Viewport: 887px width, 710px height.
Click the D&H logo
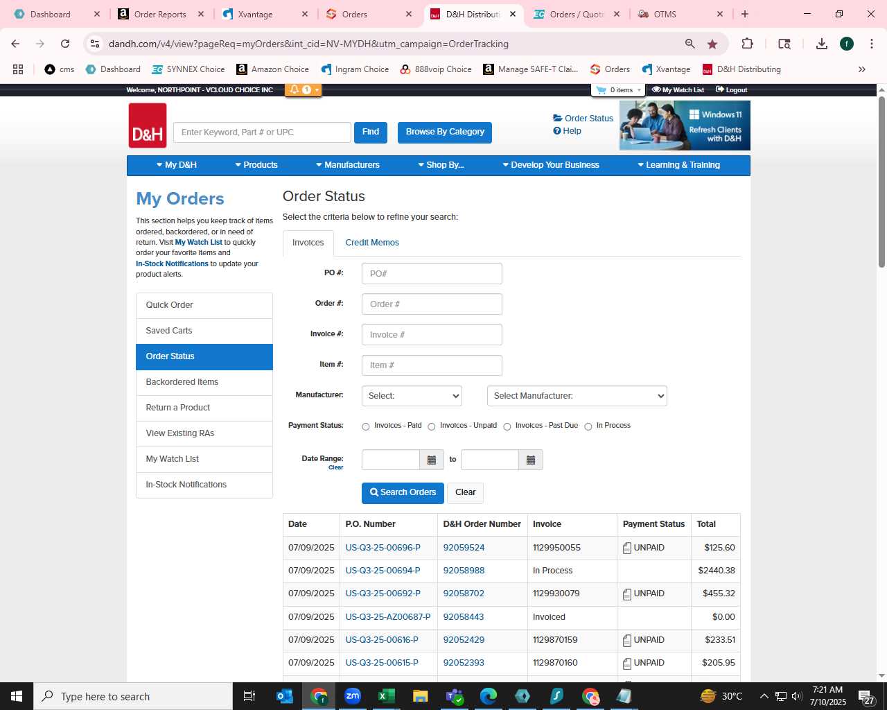(x=148, y=125)
